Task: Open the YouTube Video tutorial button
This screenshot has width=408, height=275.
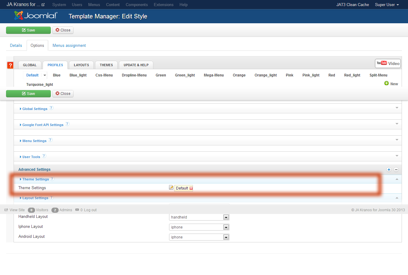Action: 388,63
